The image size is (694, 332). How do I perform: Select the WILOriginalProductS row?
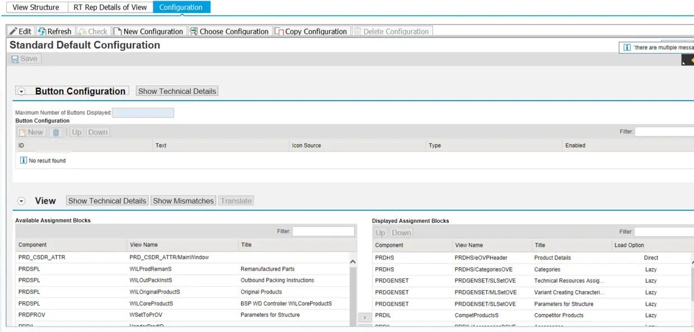click(x=183, y=292)
